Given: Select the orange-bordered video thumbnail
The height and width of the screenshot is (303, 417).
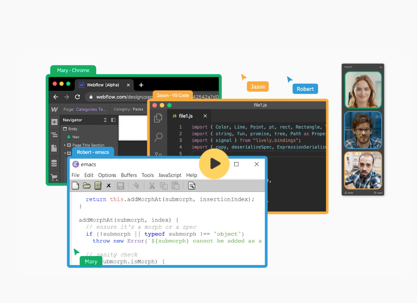Looking at the screenshot, I should point(363,170).
